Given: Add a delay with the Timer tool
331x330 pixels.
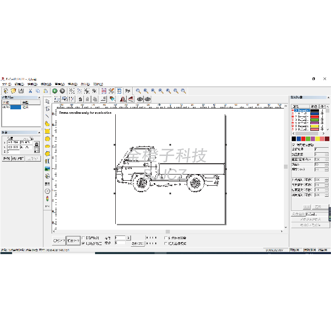Looking at the screenshot, I should click(x=47, y=191).
